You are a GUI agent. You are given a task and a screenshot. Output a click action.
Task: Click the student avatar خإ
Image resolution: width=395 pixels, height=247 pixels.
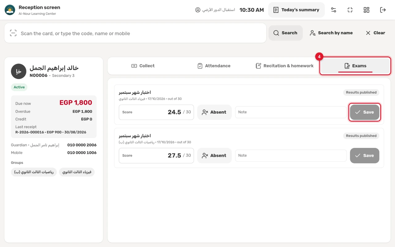(19, 71)
